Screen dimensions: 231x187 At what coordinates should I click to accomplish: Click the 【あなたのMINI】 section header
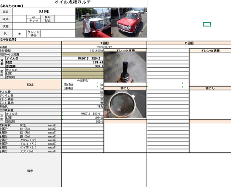click(12, 6)
